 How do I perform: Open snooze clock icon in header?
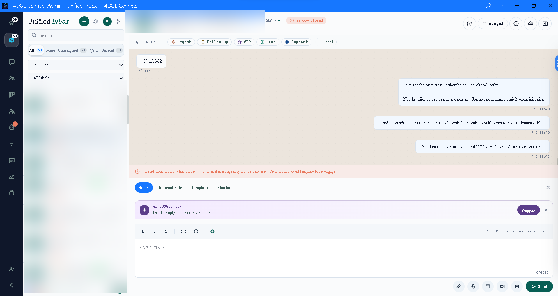[516, 24]
